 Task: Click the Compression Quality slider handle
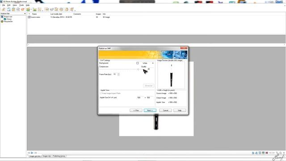click(x=138, y=69)
